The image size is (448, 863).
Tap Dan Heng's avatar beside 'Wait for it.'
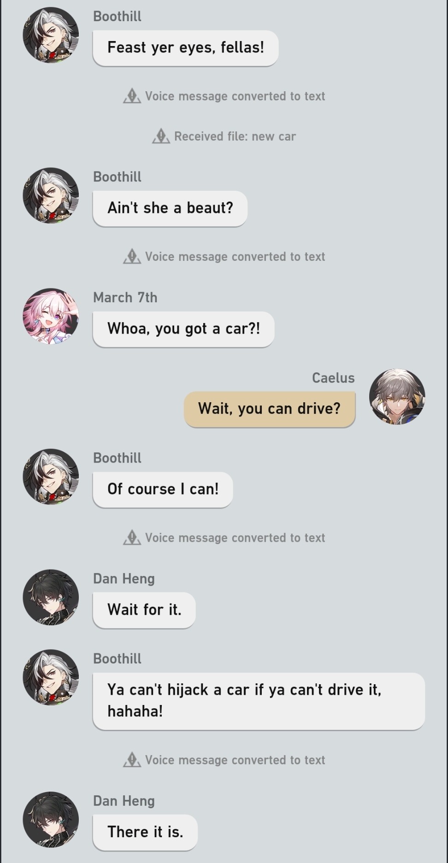click(51, 597)
